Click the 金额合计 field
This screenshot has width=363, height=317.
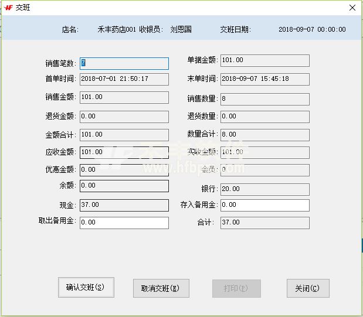pos(124,135)
